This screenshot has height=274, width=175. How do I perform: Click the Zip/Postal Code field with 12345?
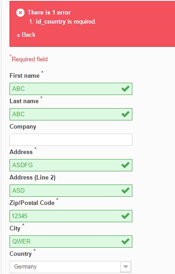71,216
